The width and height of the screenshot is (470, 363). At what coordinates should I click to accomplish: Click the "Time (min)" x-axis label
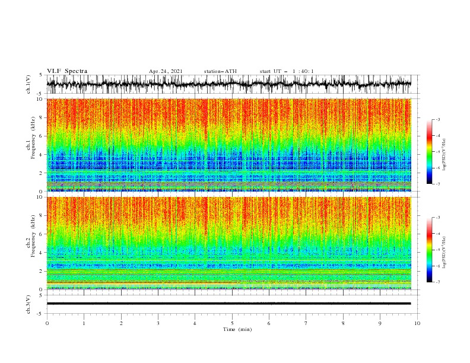pyautogui.click(x=237, y=329)
